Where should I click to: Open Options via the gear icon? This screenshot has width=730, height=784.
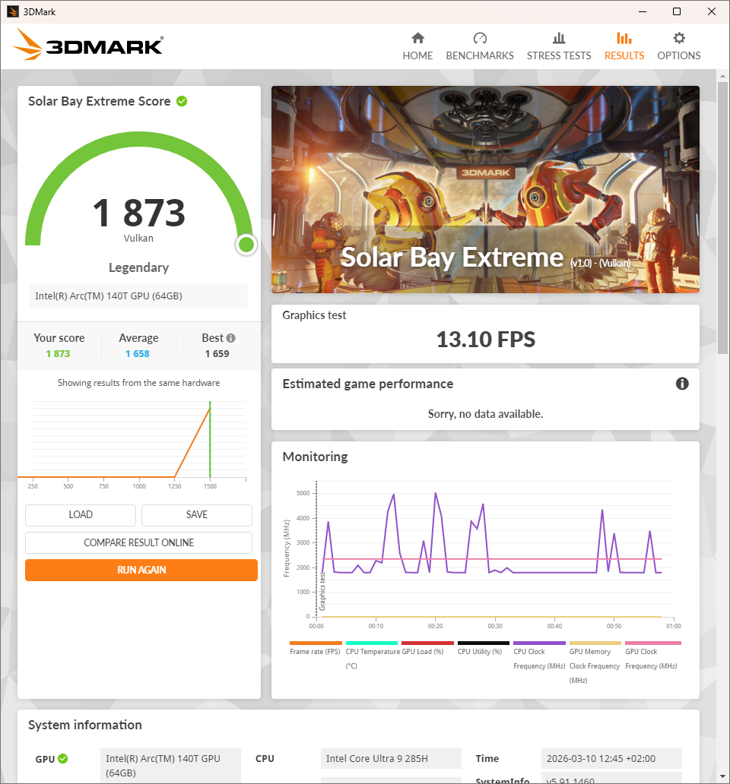(x=679, y=39)
